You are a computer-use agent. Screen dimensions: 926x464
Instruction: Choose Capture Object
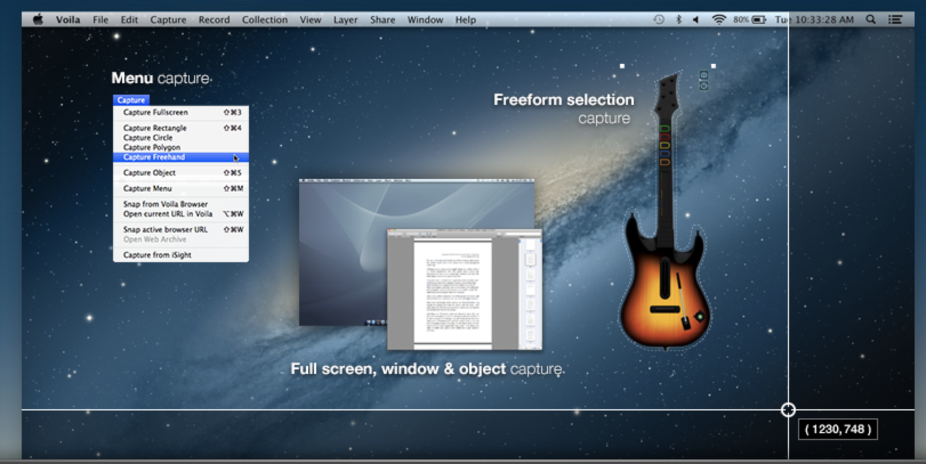pyautogui.click(x=181, y=173)
